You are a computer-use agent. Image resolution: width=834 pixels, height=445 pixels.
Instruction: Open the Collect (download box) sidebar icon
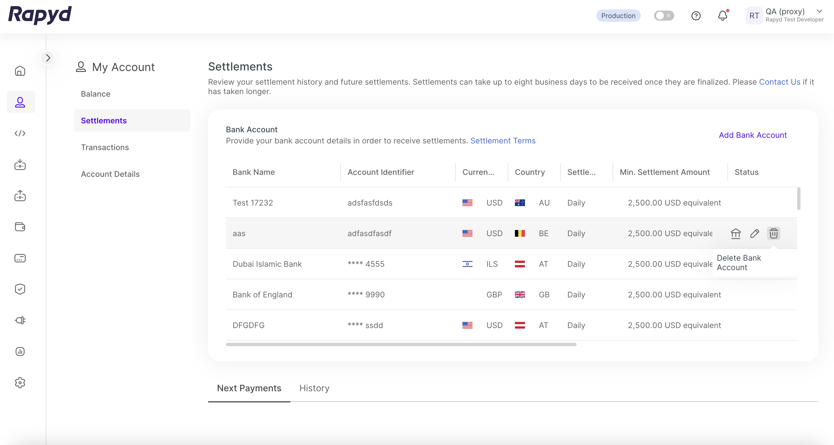(x=20, y=165)
